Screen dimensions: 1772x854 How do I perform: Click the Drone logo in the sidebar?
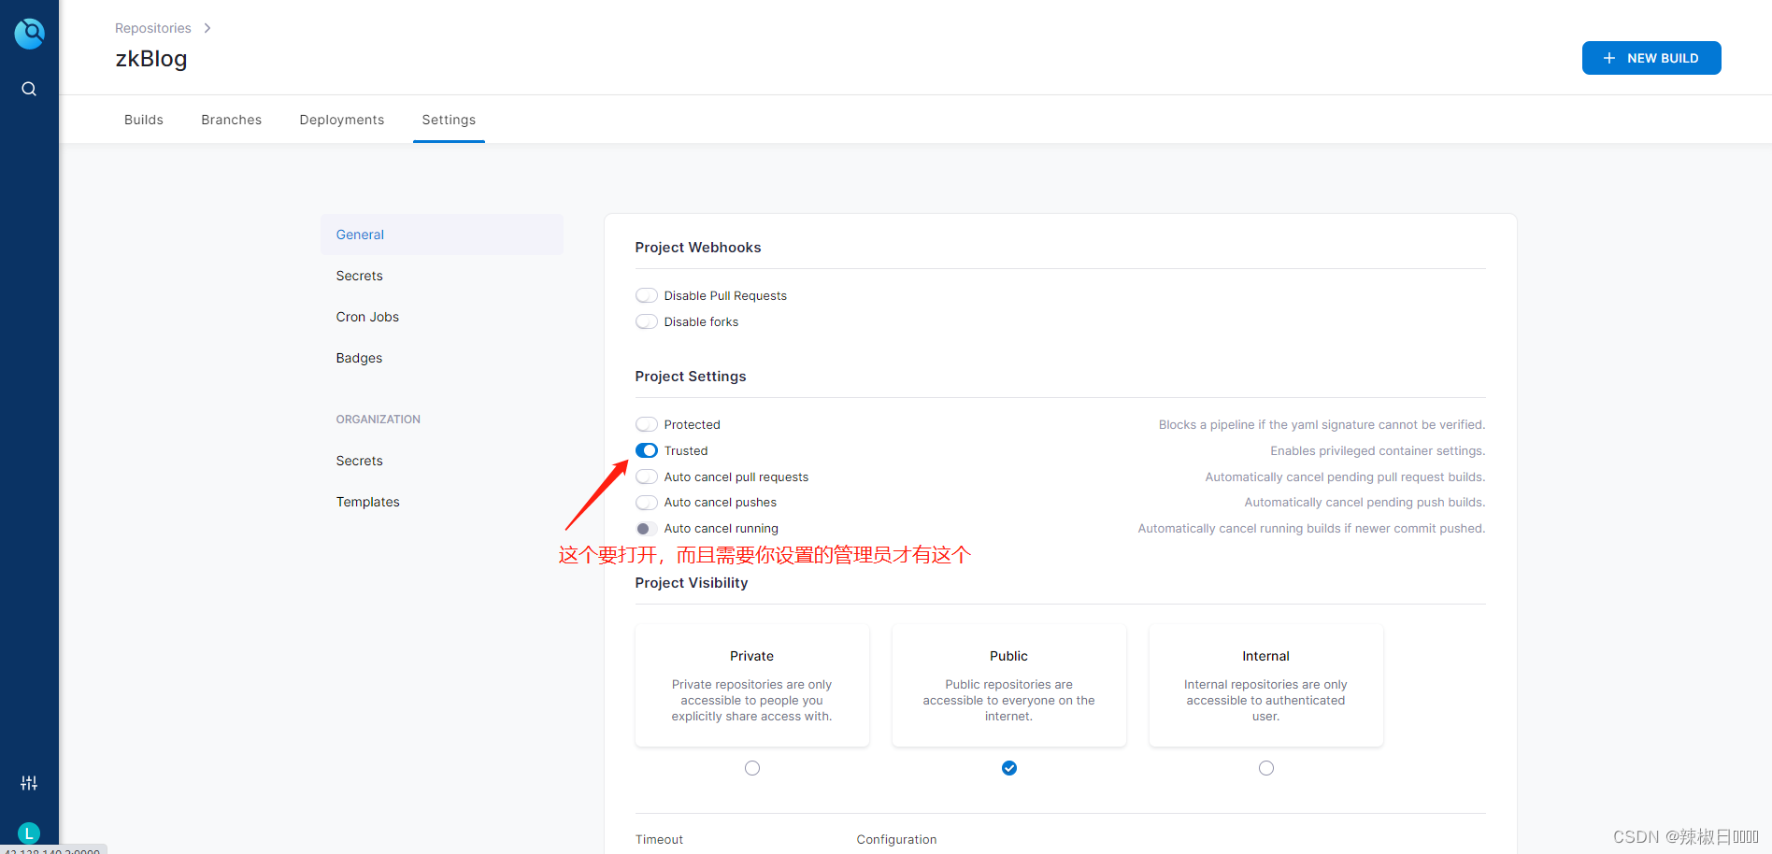[x=29, y=33]
